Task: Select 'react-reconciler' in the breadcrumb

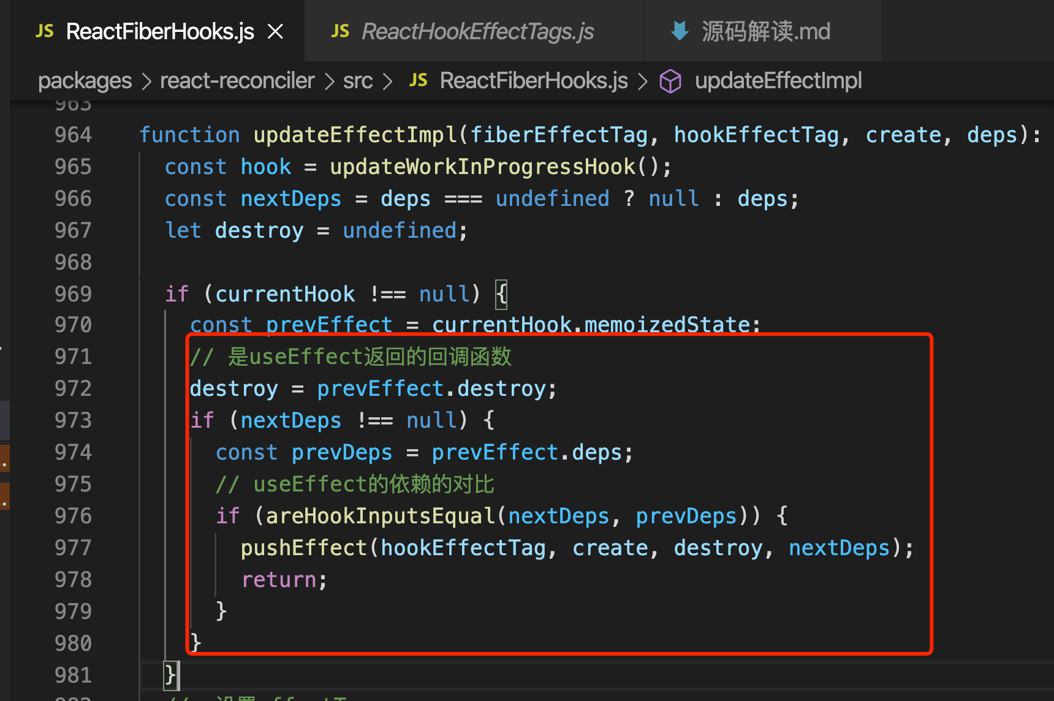Action: (x=237, y=81)
